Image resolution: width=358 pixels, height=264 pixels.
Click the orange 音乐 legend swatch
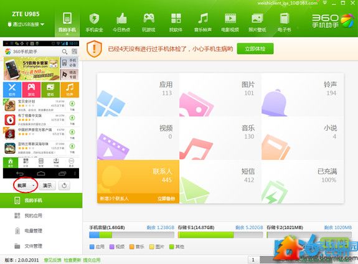click(132, 247)
